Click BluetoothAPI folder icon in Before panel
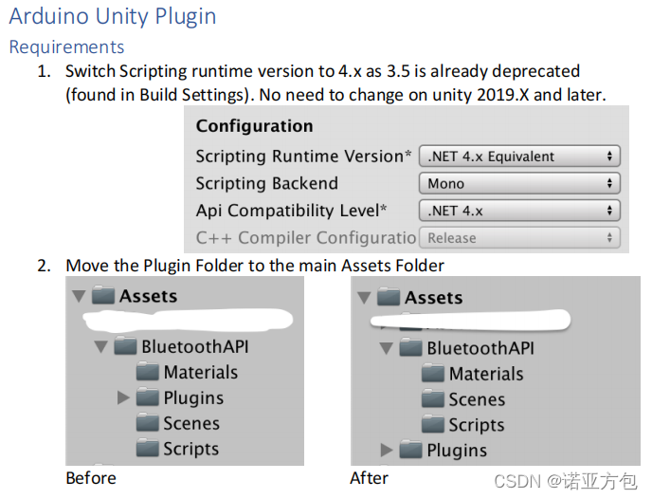652x499 pixels. tap(125, 345)
